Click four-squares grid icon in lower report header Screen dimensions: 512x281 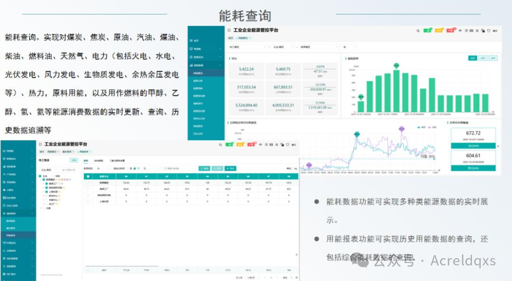(x=277, y=145)
